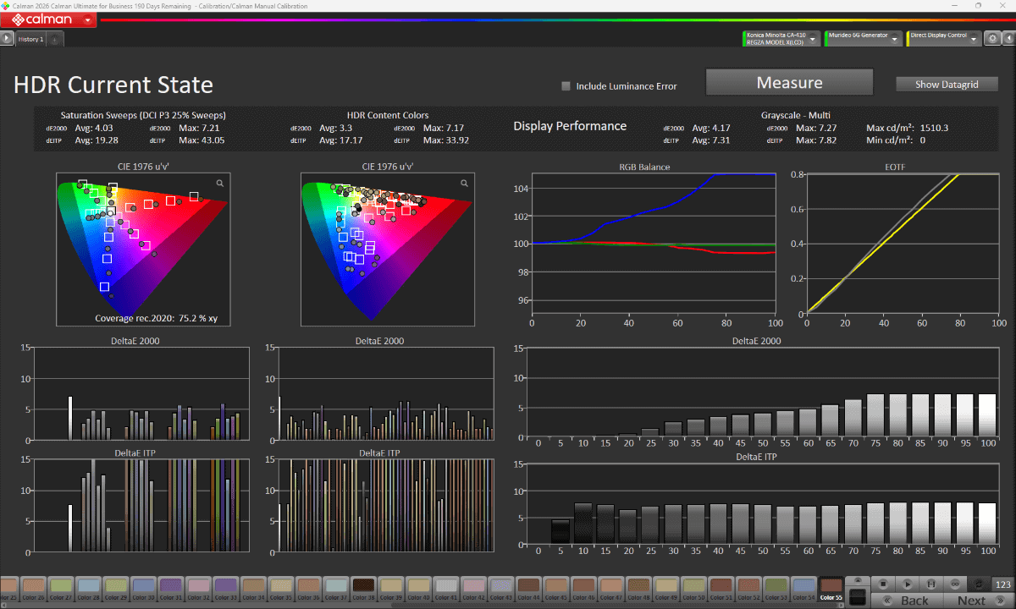Open settings gear in top toolbar
The image size is (1016, 609).
tap(992, 38)
